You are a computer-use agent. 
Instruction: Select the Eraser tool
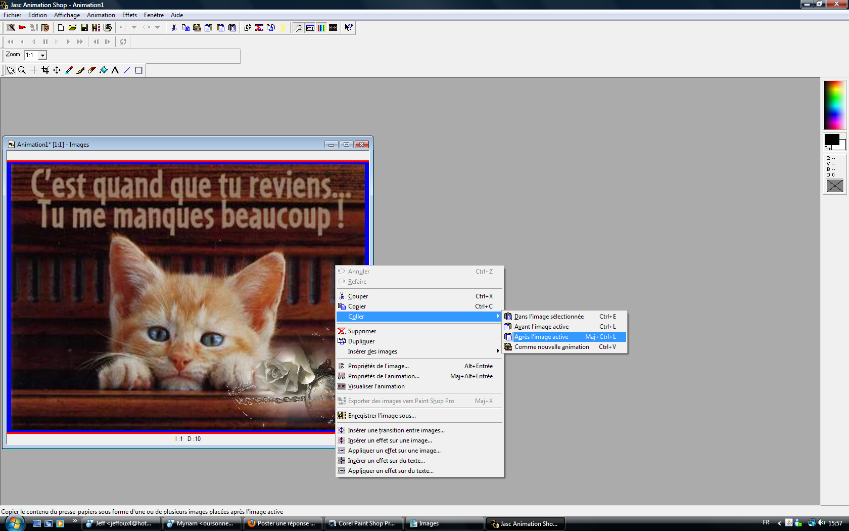pyautogui.click(x=92, y=70)
